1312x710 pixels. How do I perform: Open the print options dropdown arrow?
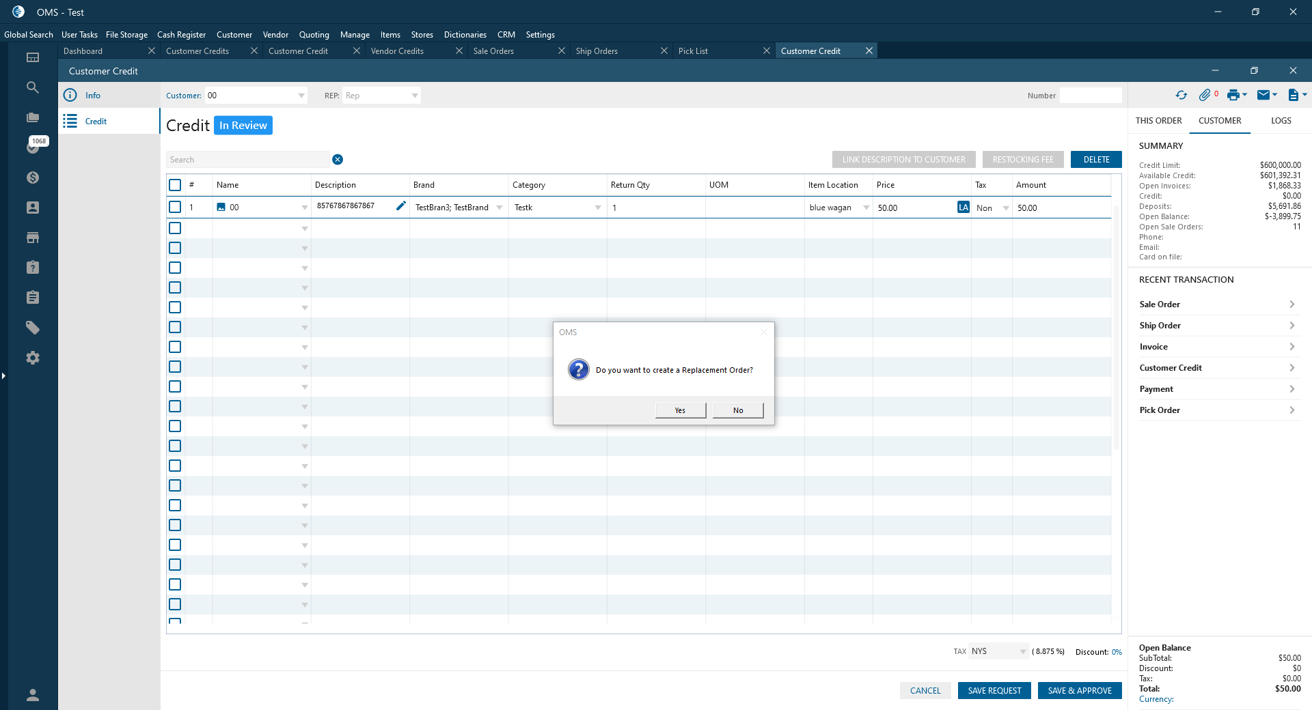(x=1244, y=95)
